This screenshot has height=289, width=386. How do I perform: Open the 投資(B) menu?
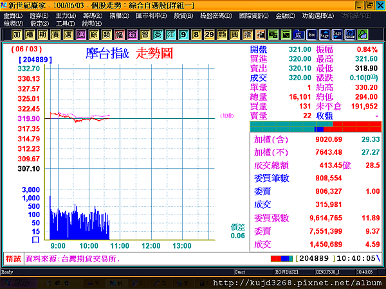183,15
